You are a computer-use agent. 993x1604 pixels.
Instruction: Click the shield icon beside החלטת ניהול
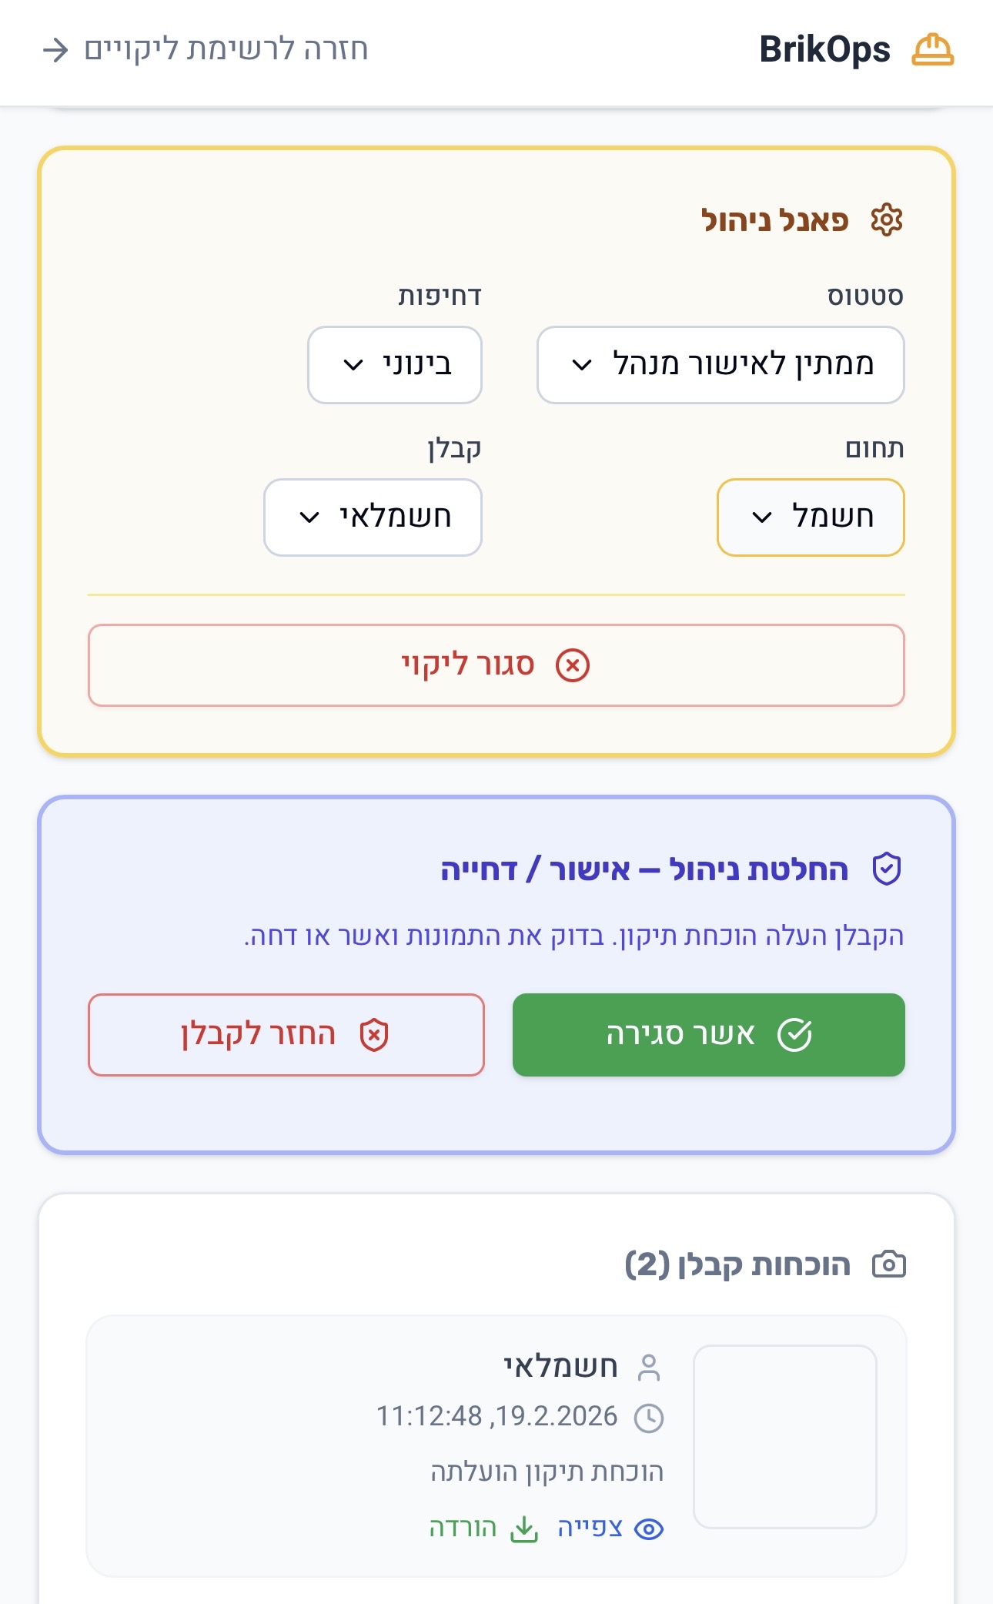(x=887, y=867)
